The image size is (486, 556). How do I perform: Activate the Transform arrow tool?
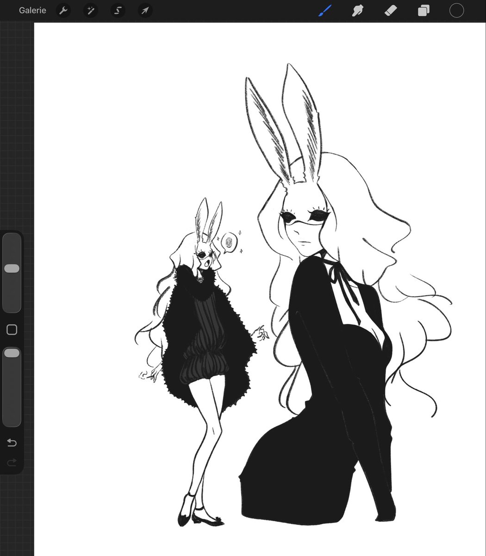point(145,10)
